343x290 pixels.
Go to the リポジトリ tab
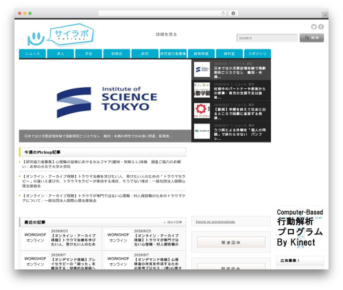(257, 53)
